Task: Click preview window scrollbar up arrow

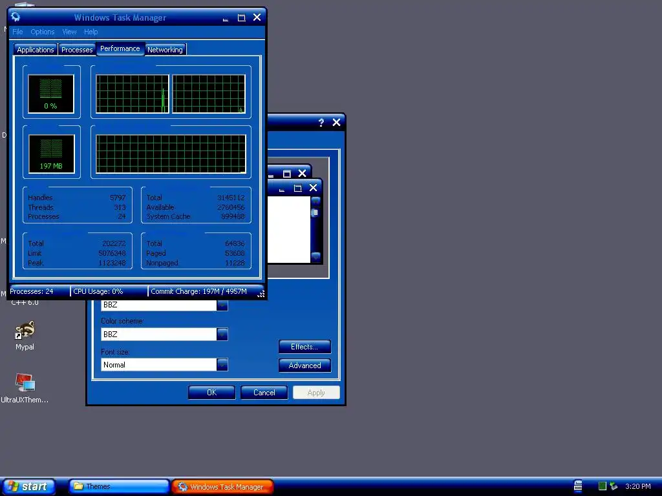Action: (x=315, y=201)
